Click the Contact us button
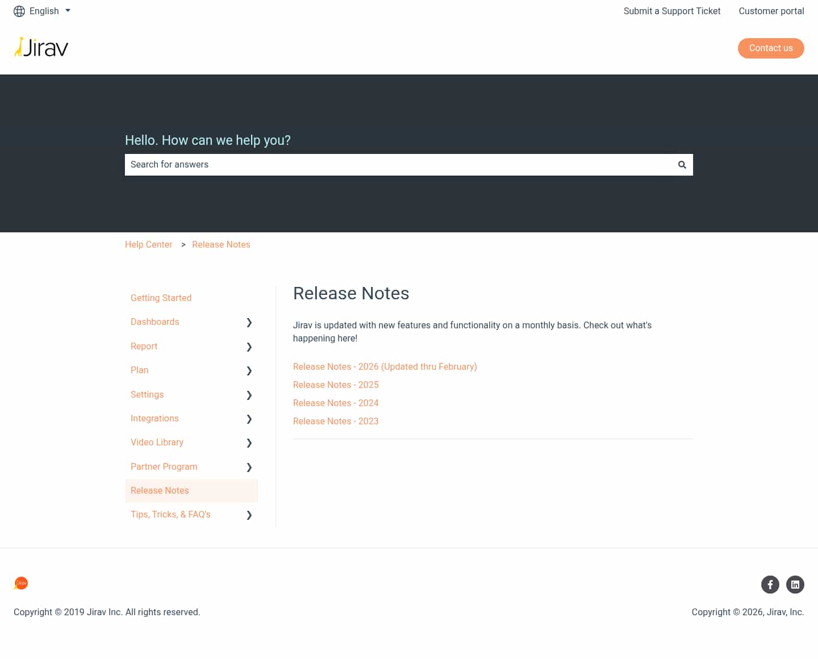The width and height of the screenshot is (818, 659). pyautogui.click(x=771, y=48)
